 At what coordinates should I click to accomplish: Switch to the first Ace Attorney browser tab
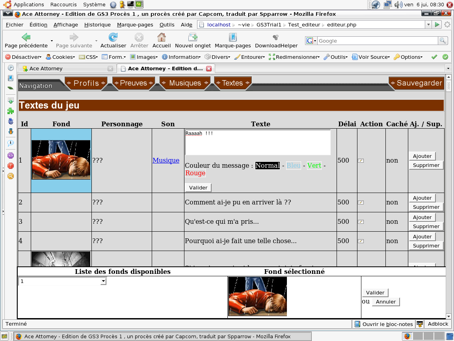67,68
